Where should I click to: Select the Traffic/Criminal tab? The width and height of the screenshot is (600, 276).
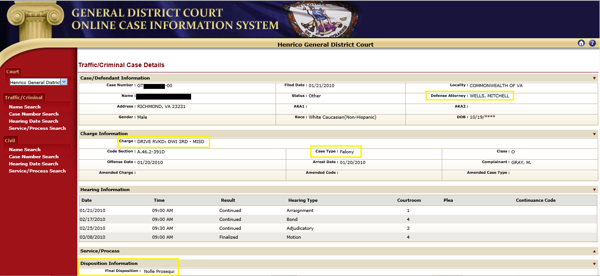click(x=24, y=97)
